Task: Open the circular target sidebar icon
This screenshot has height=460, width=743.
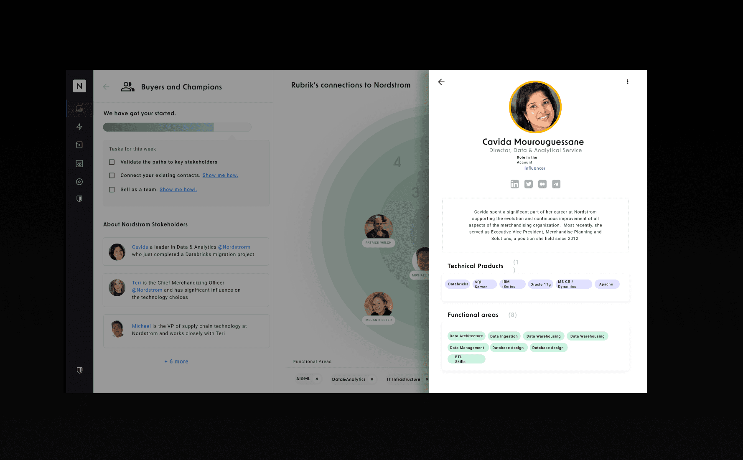Action: coord(79,182)
